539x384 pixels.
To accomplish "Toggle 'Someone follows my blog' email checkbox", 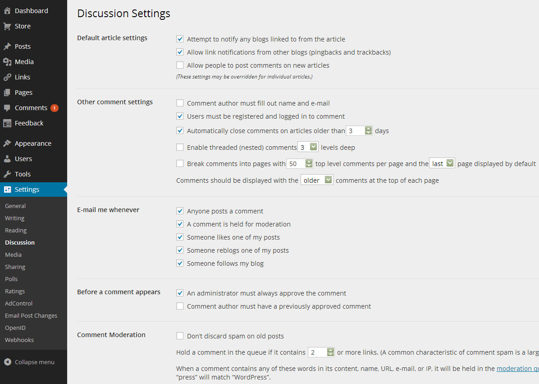I will 180,264.
